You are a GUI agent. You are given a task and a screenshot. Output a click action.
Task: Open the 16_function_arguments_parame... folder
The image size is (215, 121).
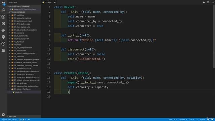point(24,59)
